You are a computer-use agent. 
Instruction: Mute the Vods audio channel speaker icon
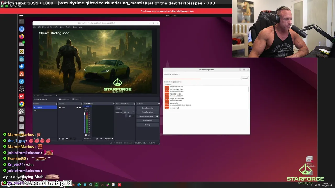point(86,135)
